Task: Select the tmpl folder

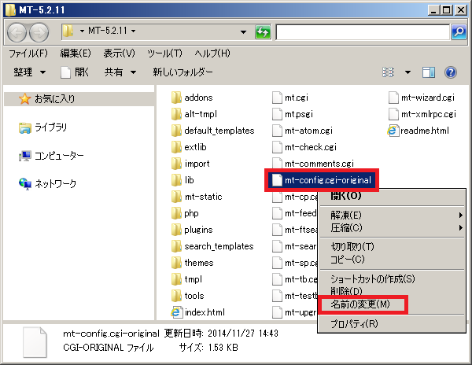Action: click(186, 279)
